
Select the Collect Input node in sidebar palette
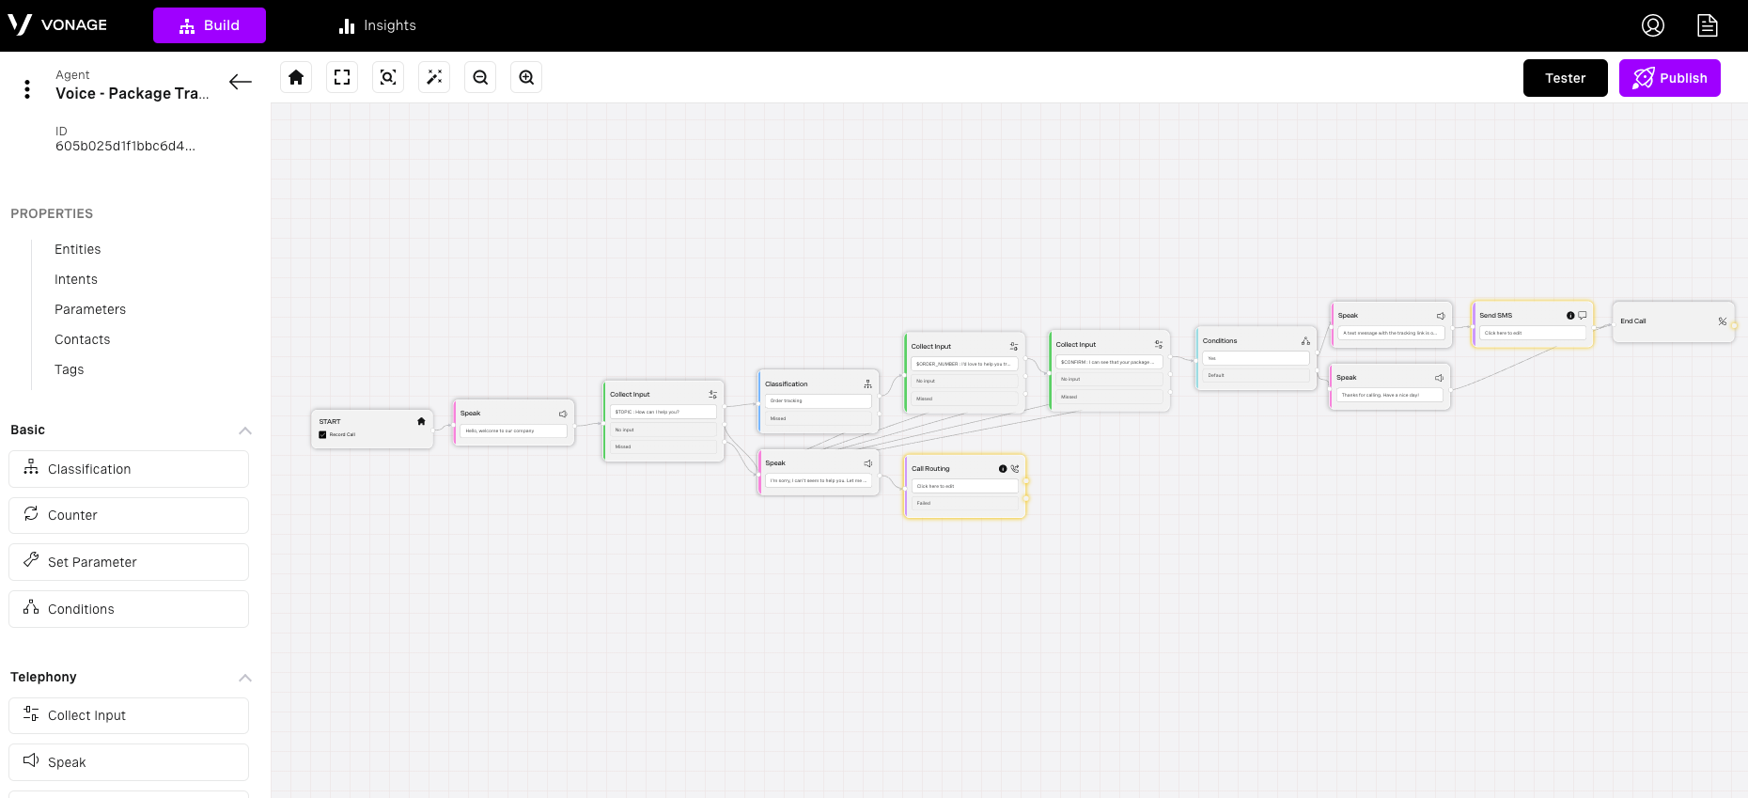pyautogui.click(x=129, y=715)
